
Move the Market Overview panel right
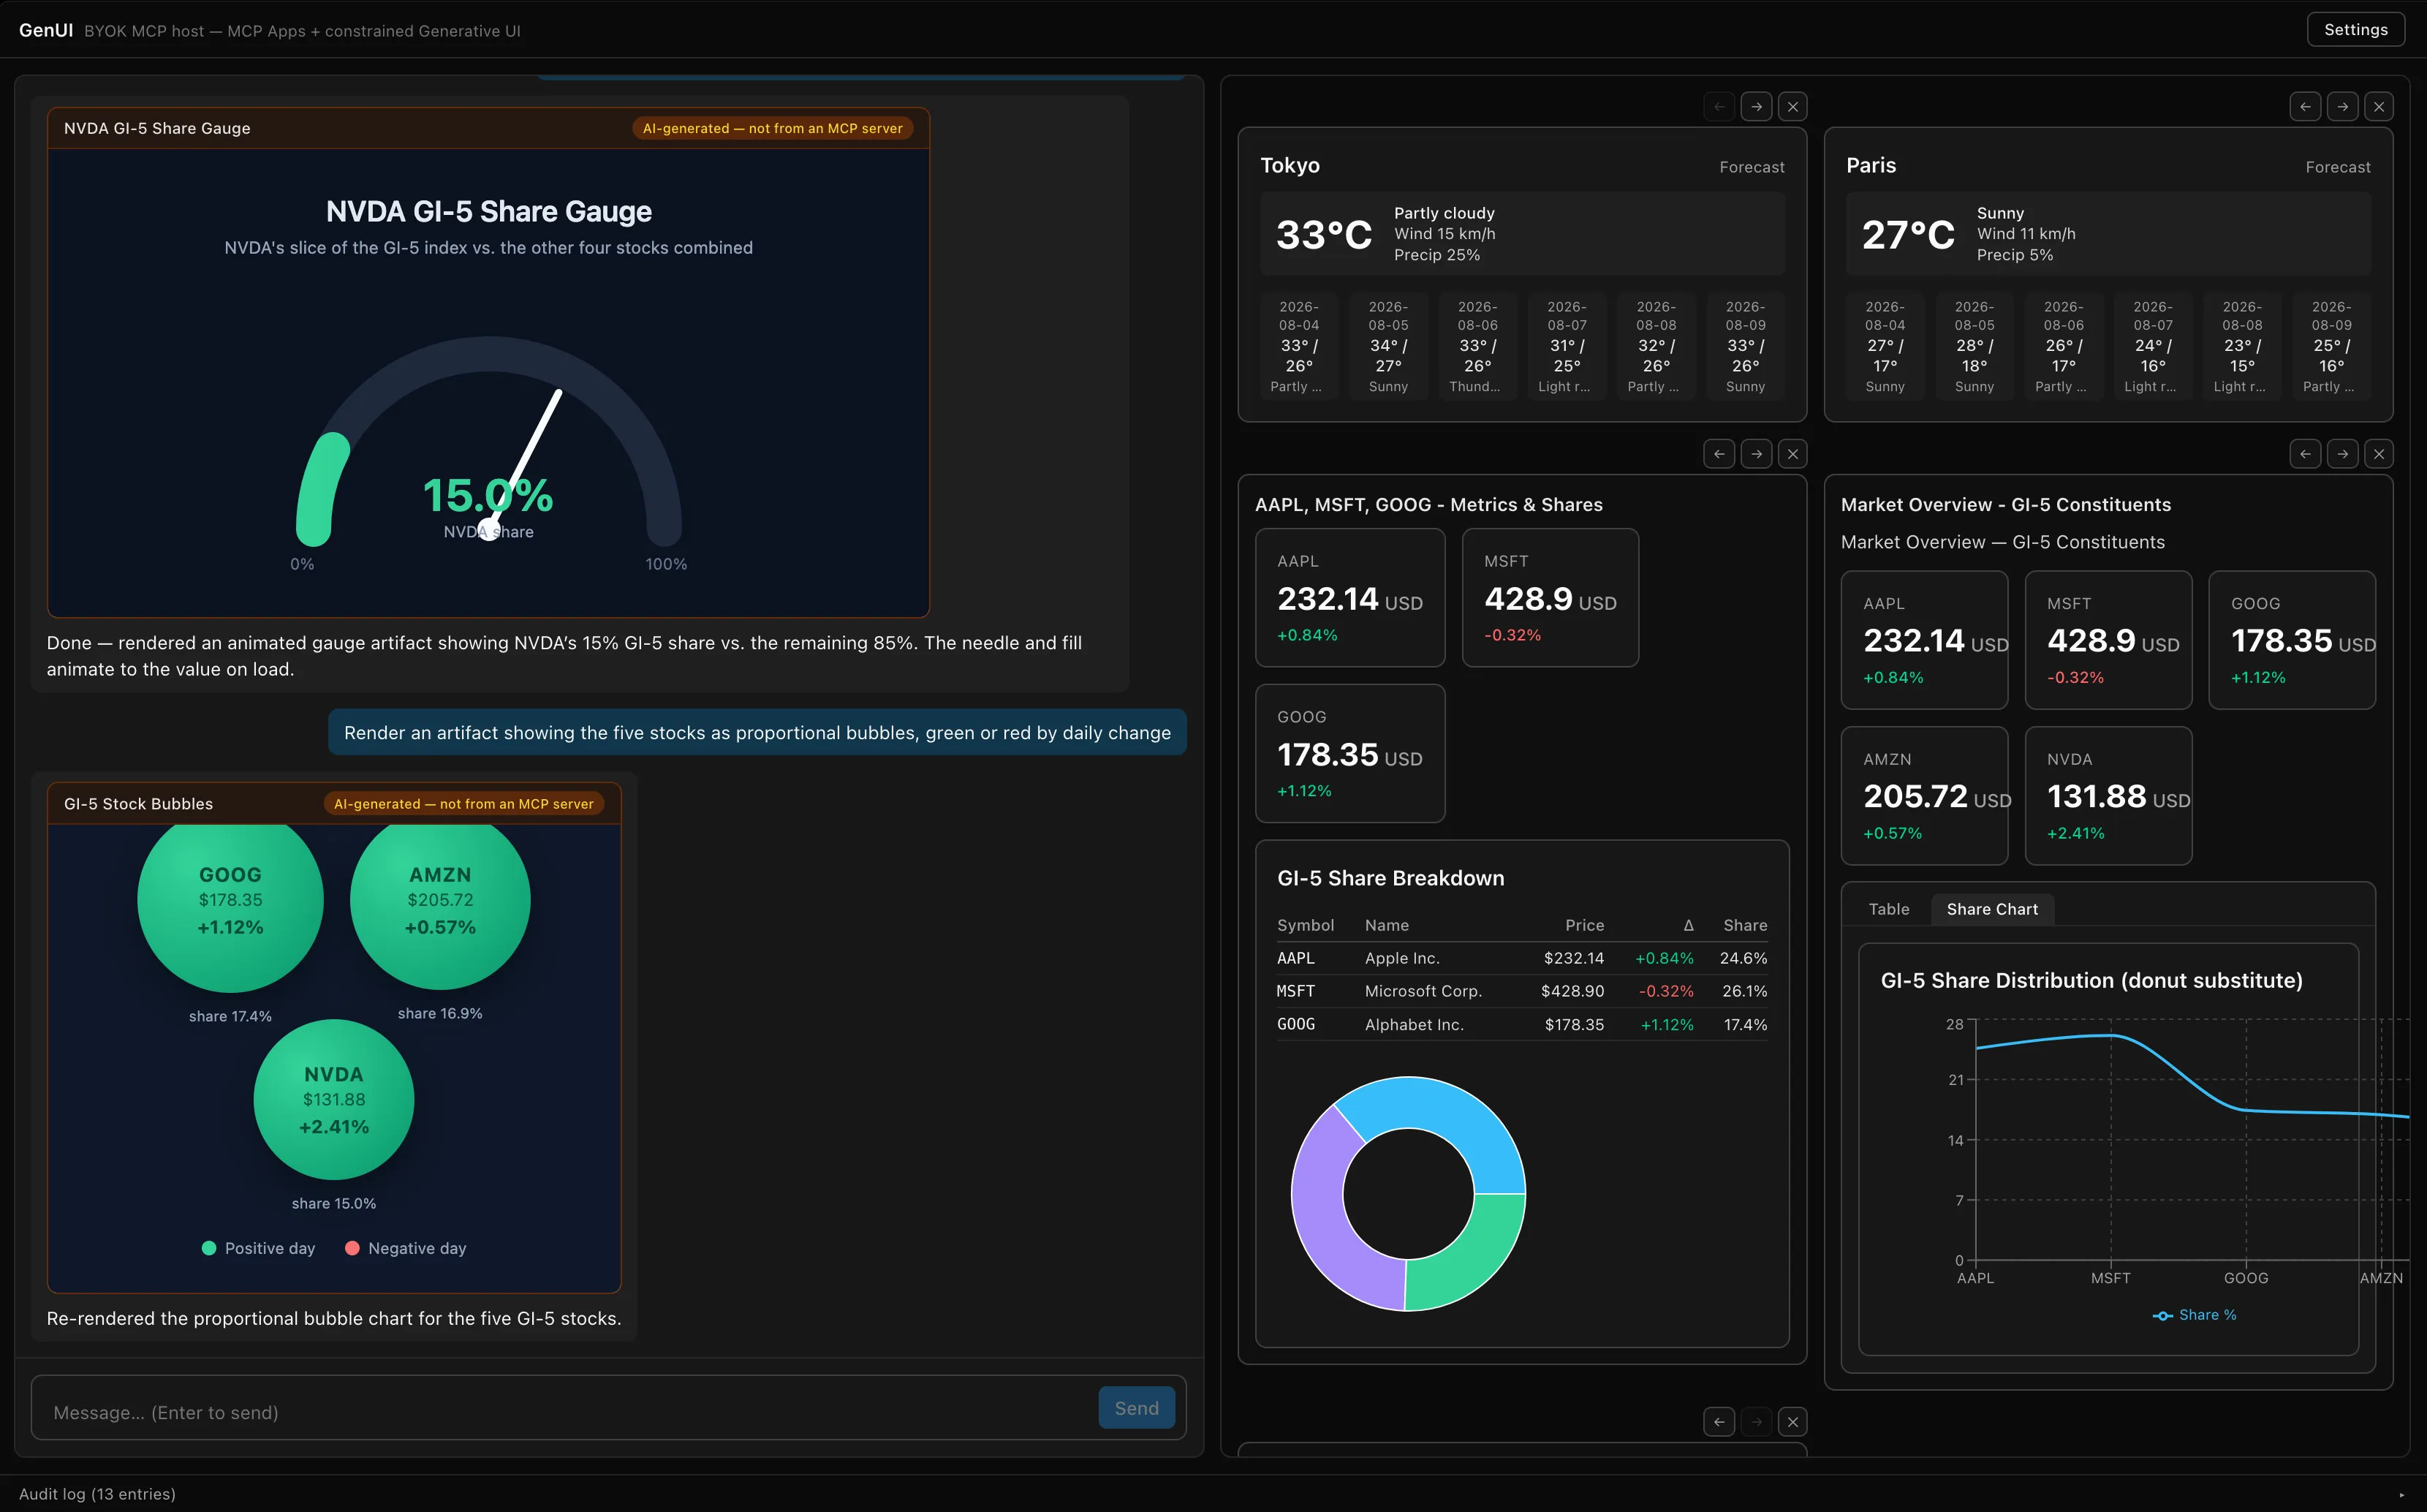click(2343, 454)
